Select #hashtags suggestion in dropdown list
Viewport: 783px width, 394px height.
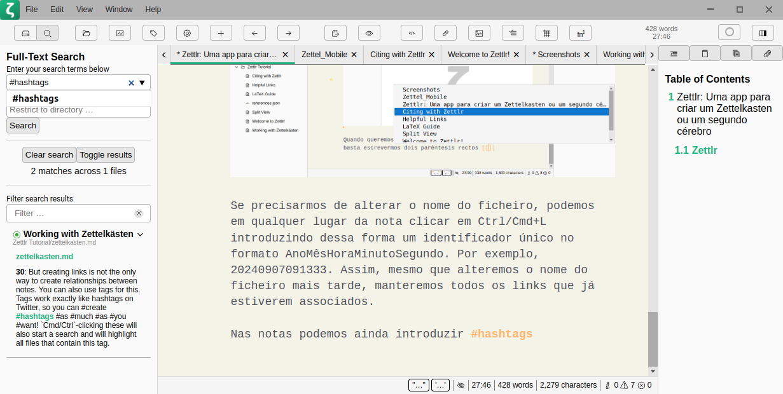pos(79,98)
